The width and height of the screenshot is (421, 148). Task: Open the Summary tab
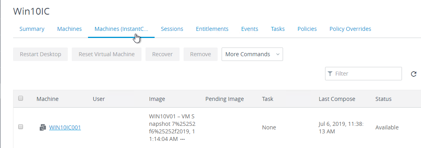click(x=32, y=29)
